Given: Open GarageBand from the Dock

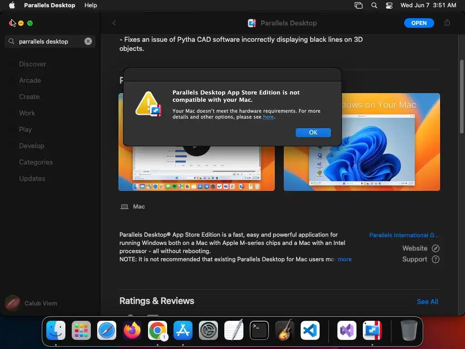Looking at the screenshot, I should [x=285, y=330].
